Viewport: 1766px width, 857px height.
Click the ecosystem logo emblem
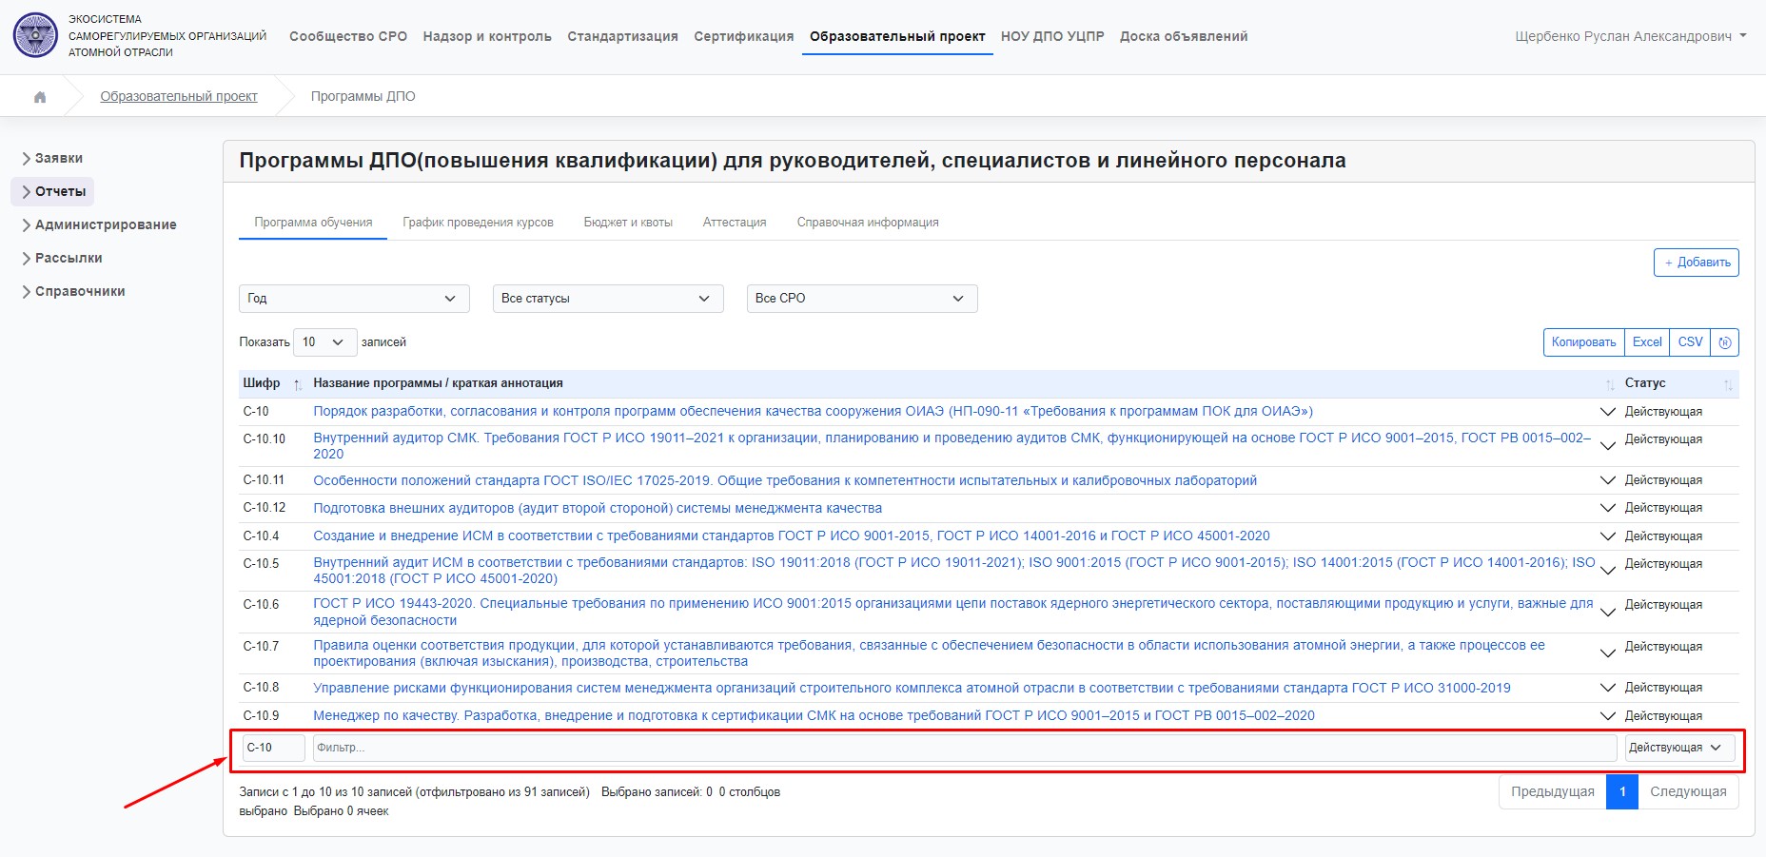35,36
